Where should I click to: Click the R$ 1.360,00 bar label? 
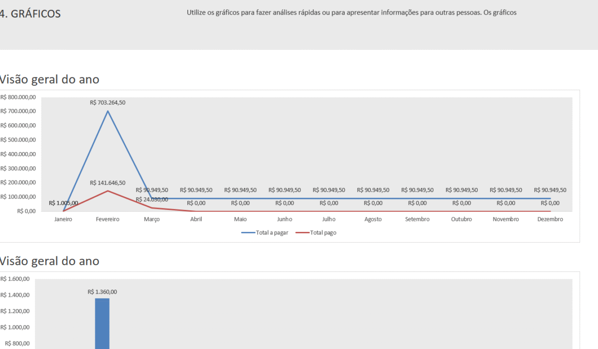pyautogui.click(x=102, y=292)
